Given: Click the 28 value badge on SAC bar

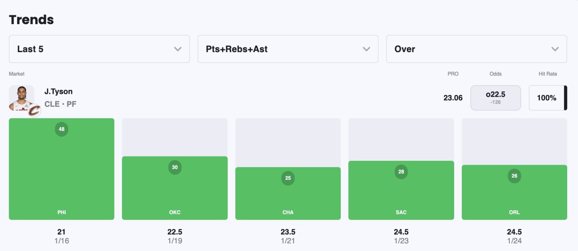Looking at the screenshot, I should click(401, 172).
